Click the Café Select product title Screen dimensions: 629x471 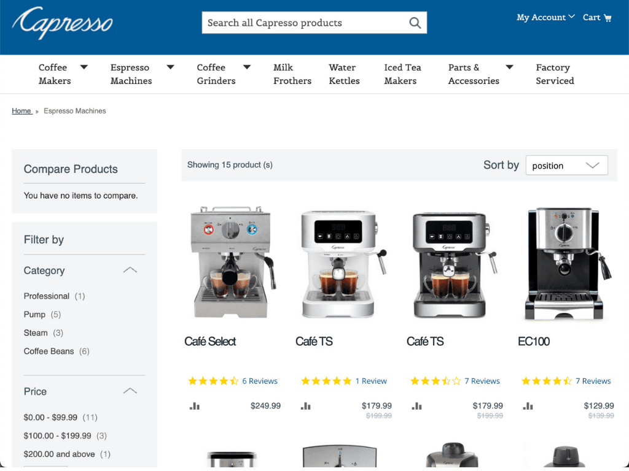click(x=210, y=341)
